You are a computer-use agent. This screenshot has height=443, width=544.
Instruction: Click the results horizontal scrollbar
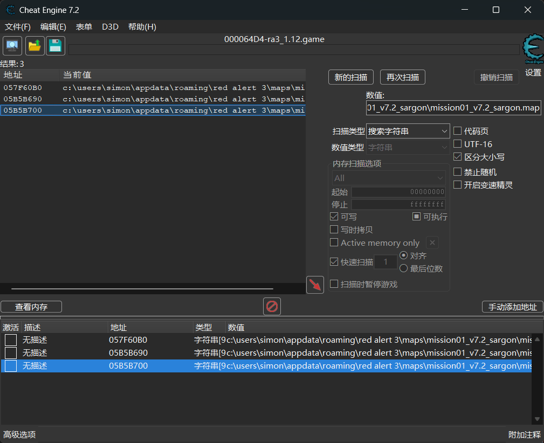[142, 289]
